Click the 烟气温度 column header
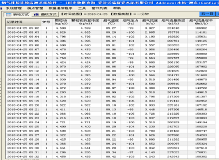This screenshot has width=219, height=160. (111, 22)
